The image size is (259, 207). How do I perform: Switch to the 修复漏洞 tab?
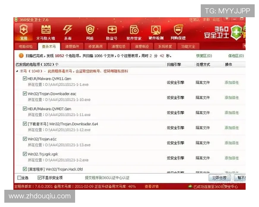point(95,47)
